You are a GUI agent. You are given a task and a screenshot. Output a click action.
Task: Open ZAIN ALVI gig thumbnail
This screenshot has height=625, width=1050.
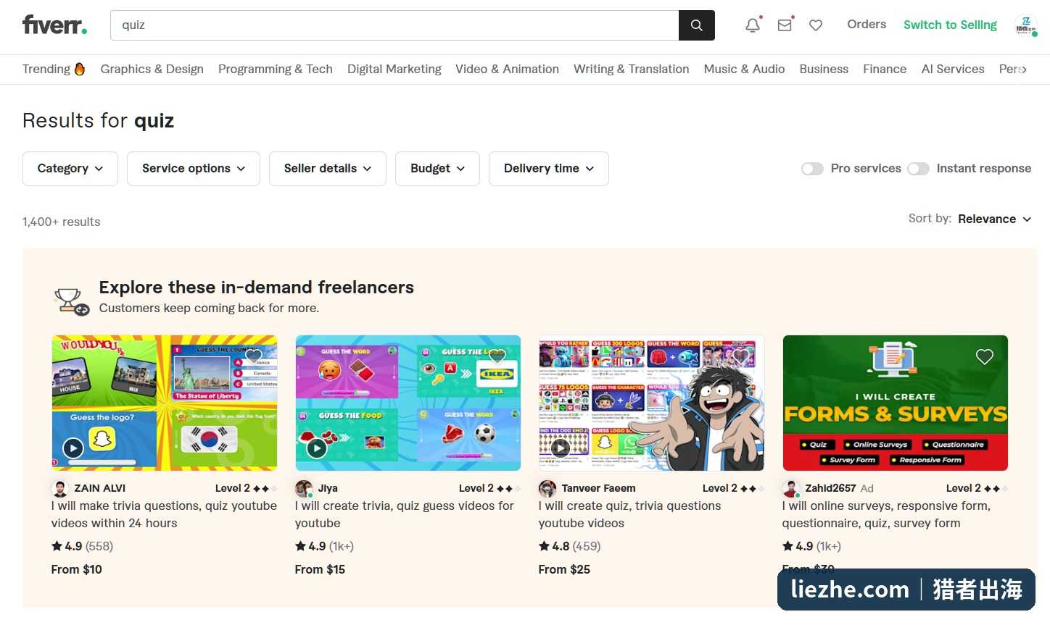tap(165, 403)
